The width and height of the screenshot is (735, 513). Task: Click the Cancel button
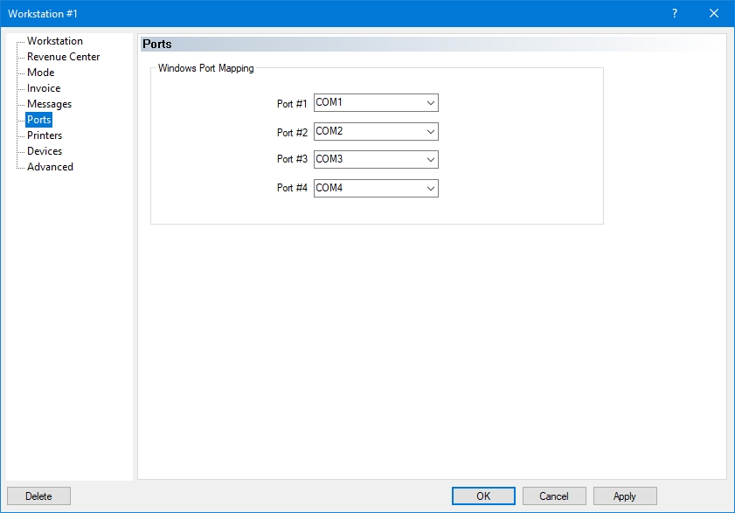tap(554, 496)
